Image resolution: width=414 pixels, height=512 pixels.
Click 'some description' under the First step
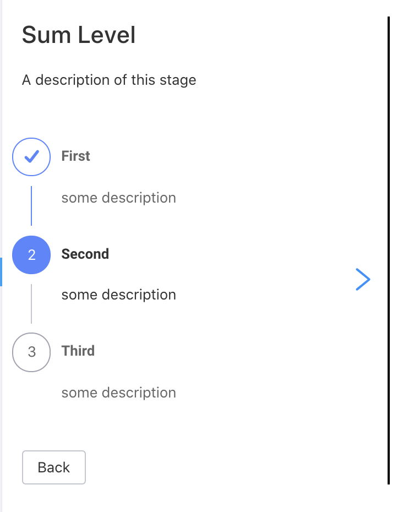click(x=119, y=198)
